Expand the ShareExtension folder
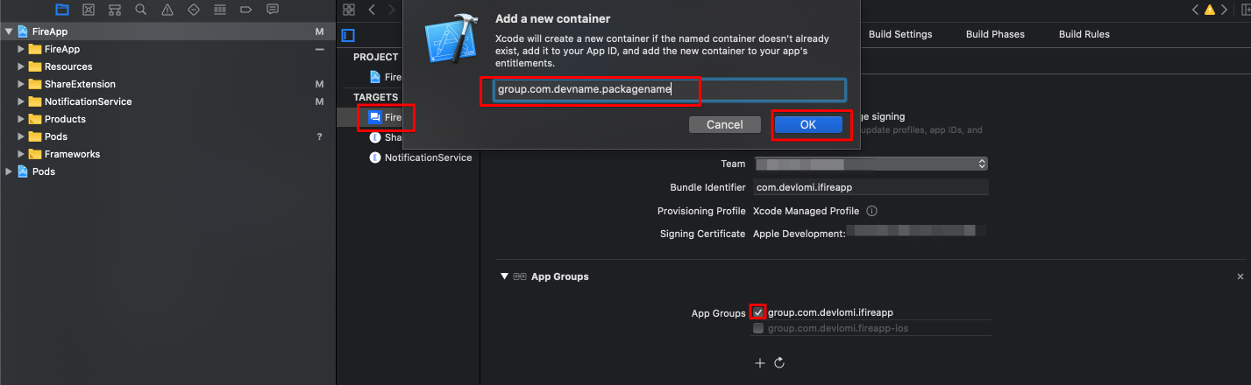 click(x=22, y=84)
